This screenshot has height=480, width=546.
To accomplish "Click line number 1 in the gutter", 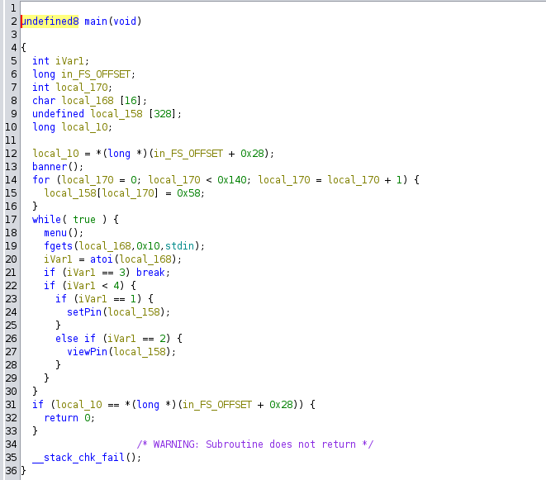I will click(13, 8).
